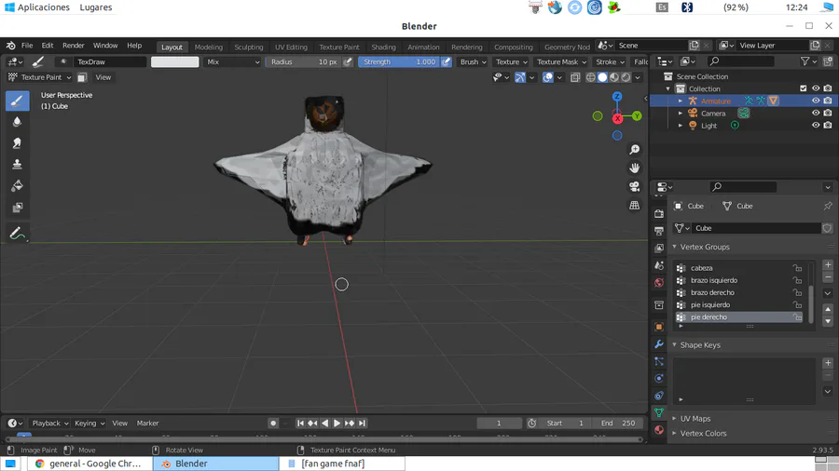
Task: Switch to the Sculpting workspace tab
Action: 249,47
